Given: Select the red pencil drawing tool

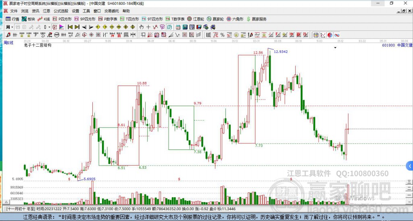Looking at the screenshot, I should pyautogui.click(x=8, y=35).
